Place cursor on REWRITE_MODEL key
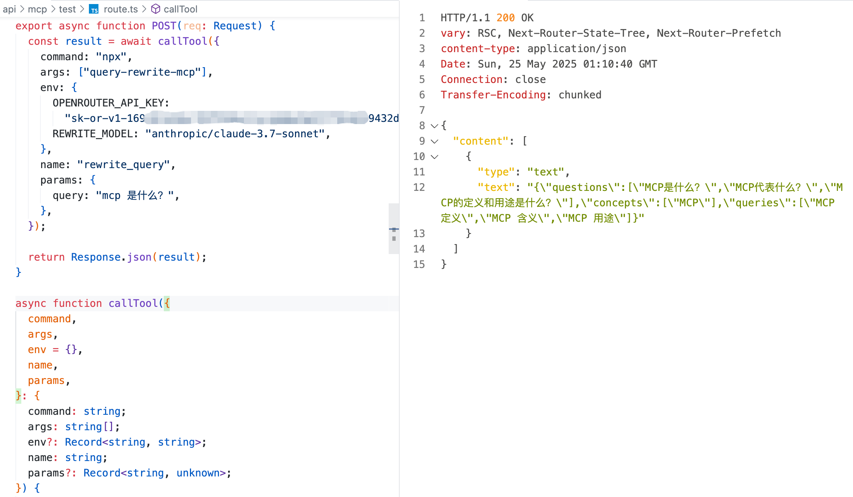Screen dimensions: 853x497 click(x=93, y=134)
